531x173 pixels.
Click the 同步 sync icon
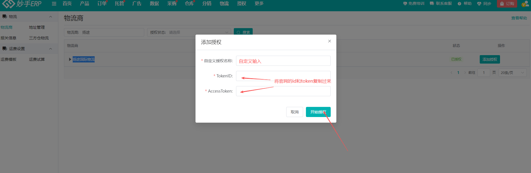tap(479, 4)
